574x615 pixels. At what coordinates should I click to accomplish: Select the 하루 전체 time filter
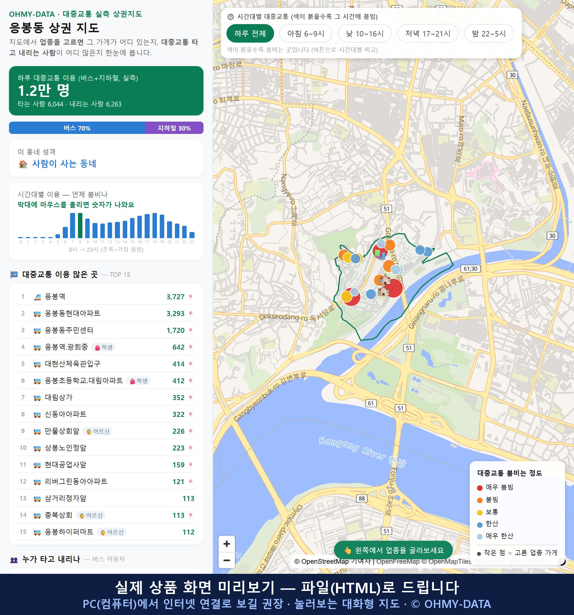pos(250,33)
